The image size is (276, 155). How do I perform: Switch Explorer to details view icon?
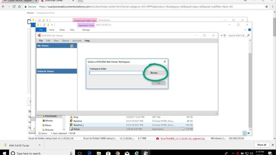click(x=245, y=133)
